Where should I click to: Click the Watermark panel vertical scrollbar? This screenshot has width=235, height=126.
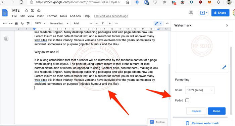click(x=231, y=81)
